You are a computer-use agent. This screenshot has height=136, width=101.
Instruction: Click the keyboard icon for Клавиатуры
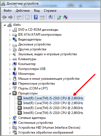click(15, 59)
